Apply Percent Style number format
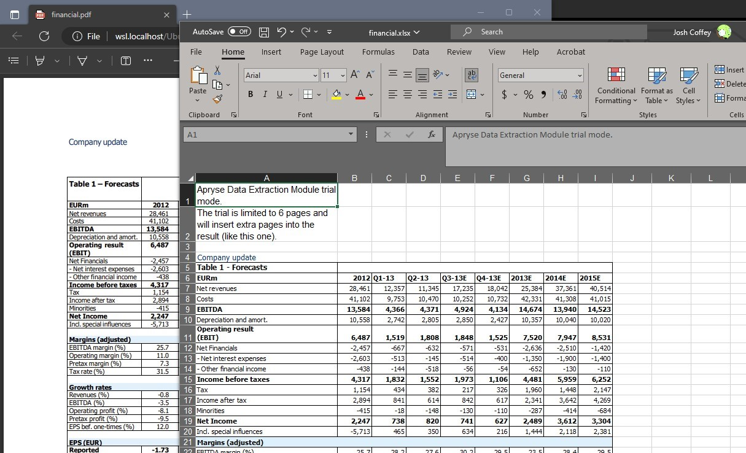Screen dimensions: 746x453 tap(528, 95)
